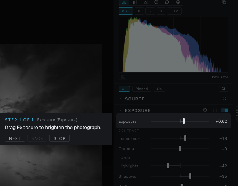The image size is (238, 186).
Task: Click NEXT in the tutorial popup
Action: [x=15, y=138]
